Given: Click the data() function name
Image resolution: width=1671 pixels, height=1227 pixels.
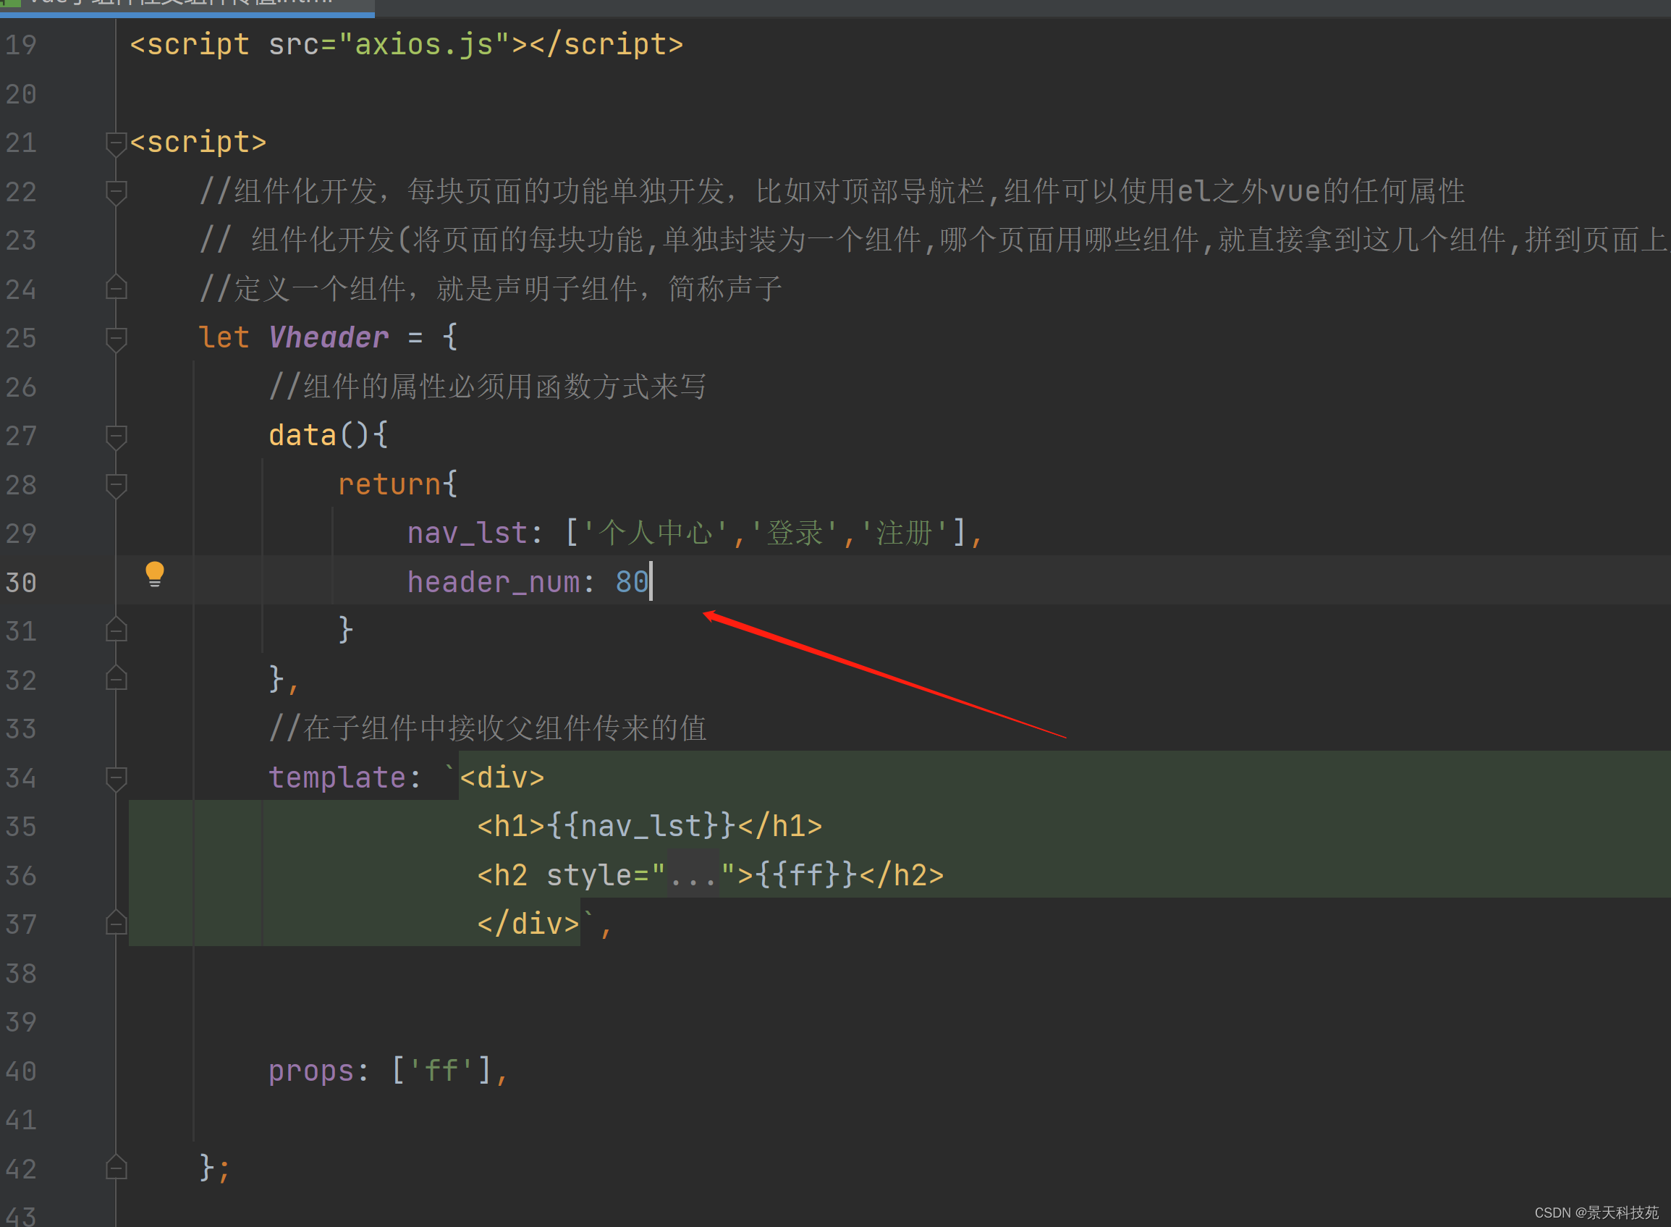Looking at the screenshot, I should tap(303, 435).
